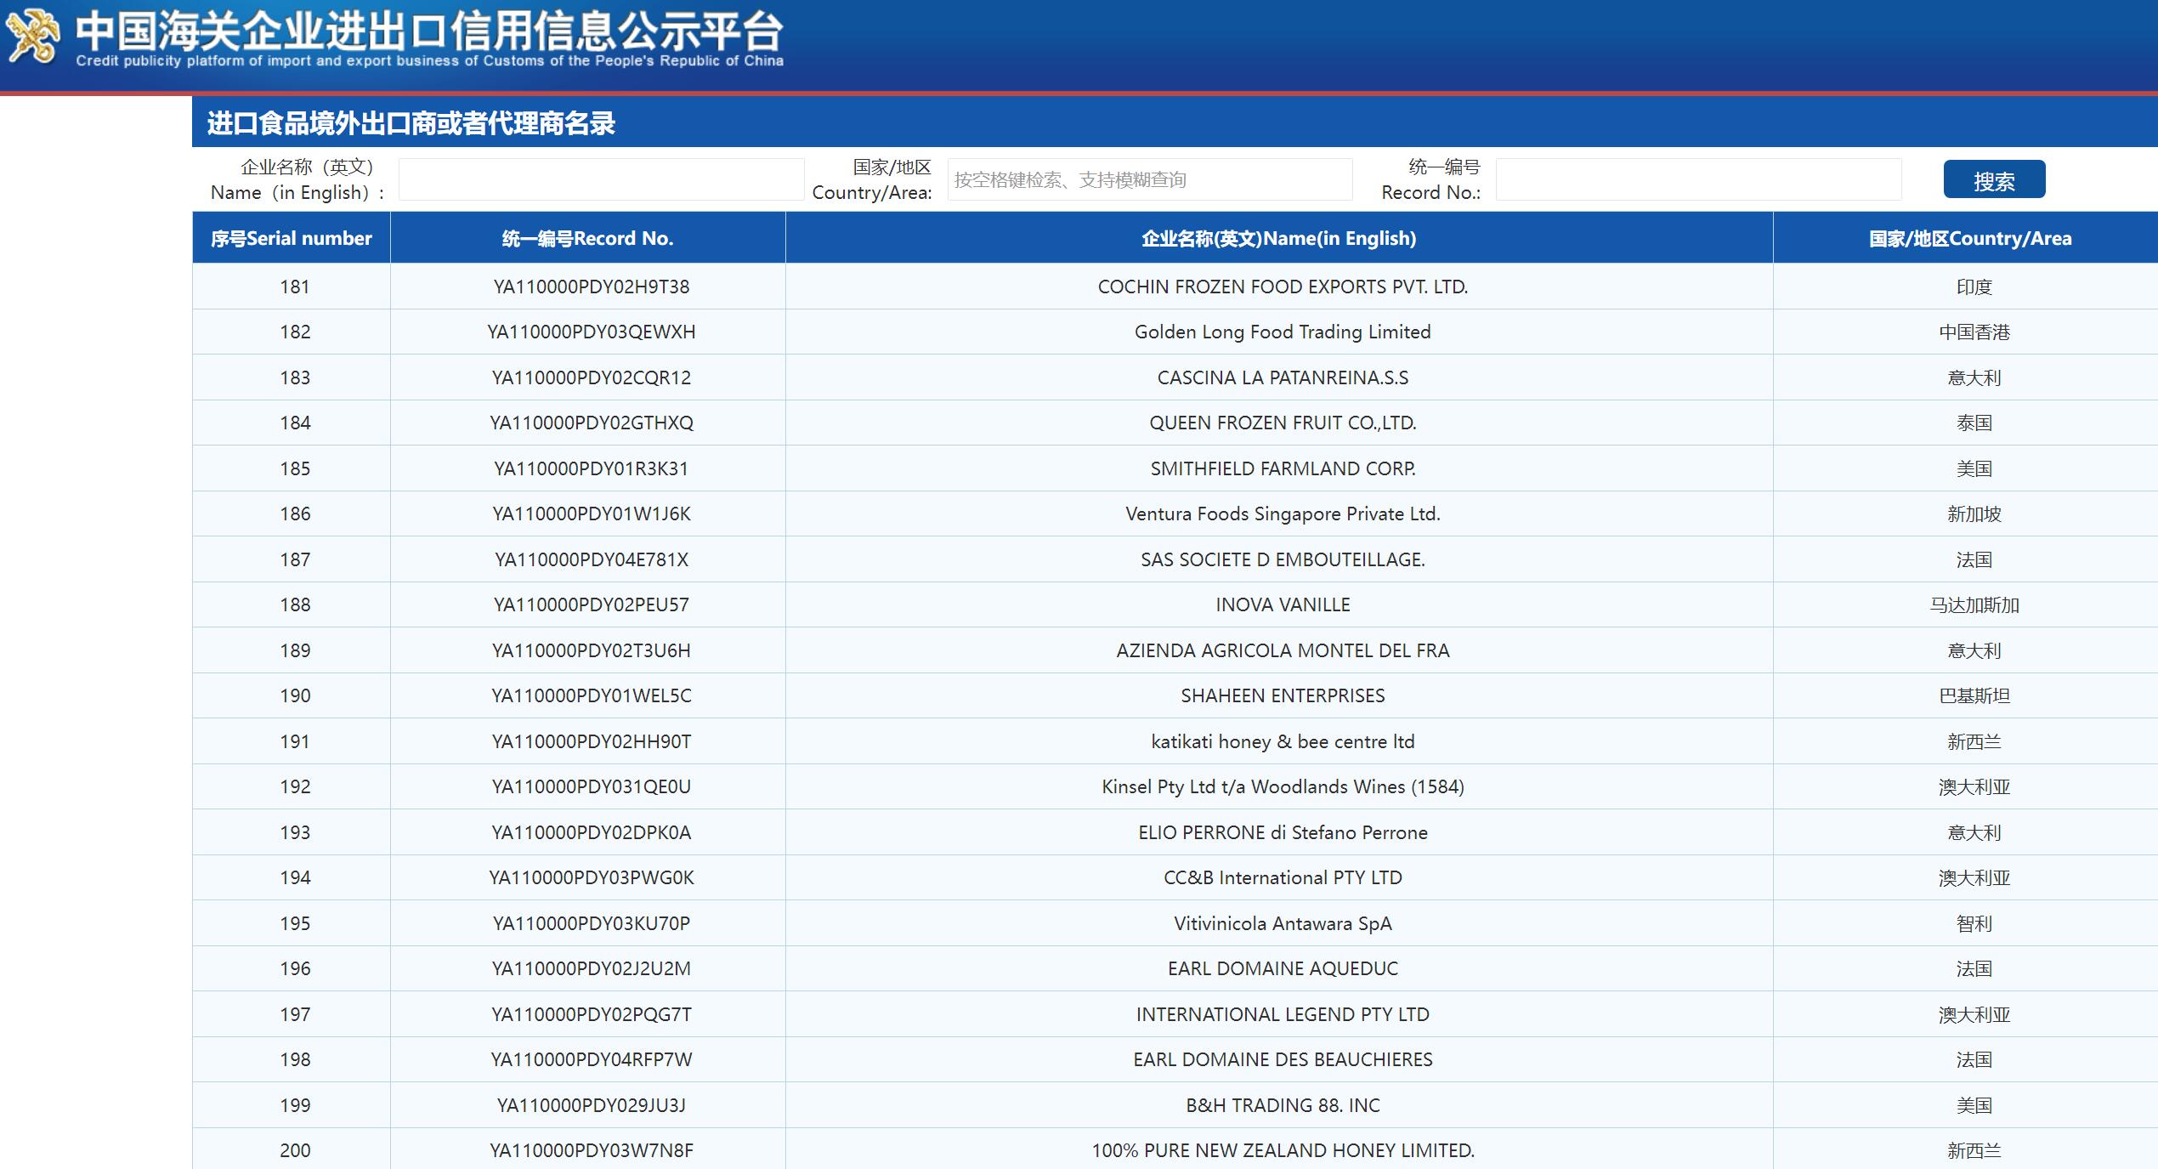Click EARL DOMAINE AQUEDUC
This screenshot has height=1169, width=2158.
(x=1283, y=968)
